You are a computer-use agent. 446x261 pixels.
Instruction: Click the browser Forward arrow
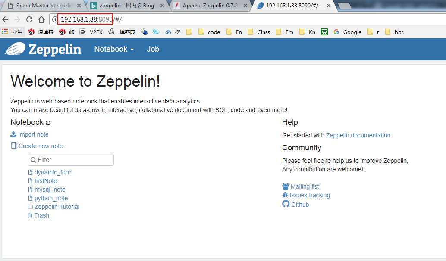(17, 19)
